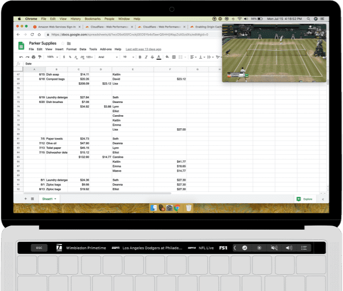Click the Chrome address bar URL
The width and height of the screenshot is (343, 291).
click(x=129, y=34)
